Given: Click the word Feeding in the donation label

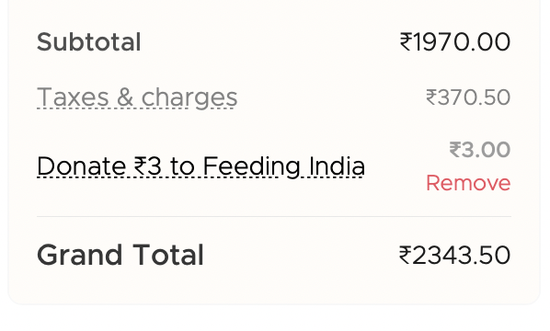Looking at the screenshot, I should (x=252, y=166).
